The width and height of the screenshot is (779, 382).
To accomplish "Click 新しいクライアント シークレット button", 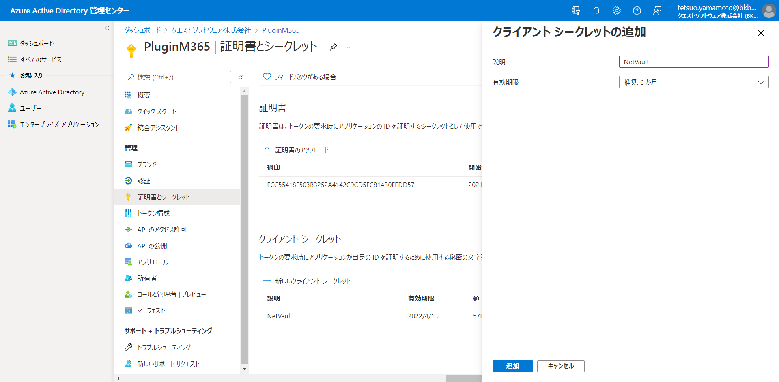I will tap(307, 281).
